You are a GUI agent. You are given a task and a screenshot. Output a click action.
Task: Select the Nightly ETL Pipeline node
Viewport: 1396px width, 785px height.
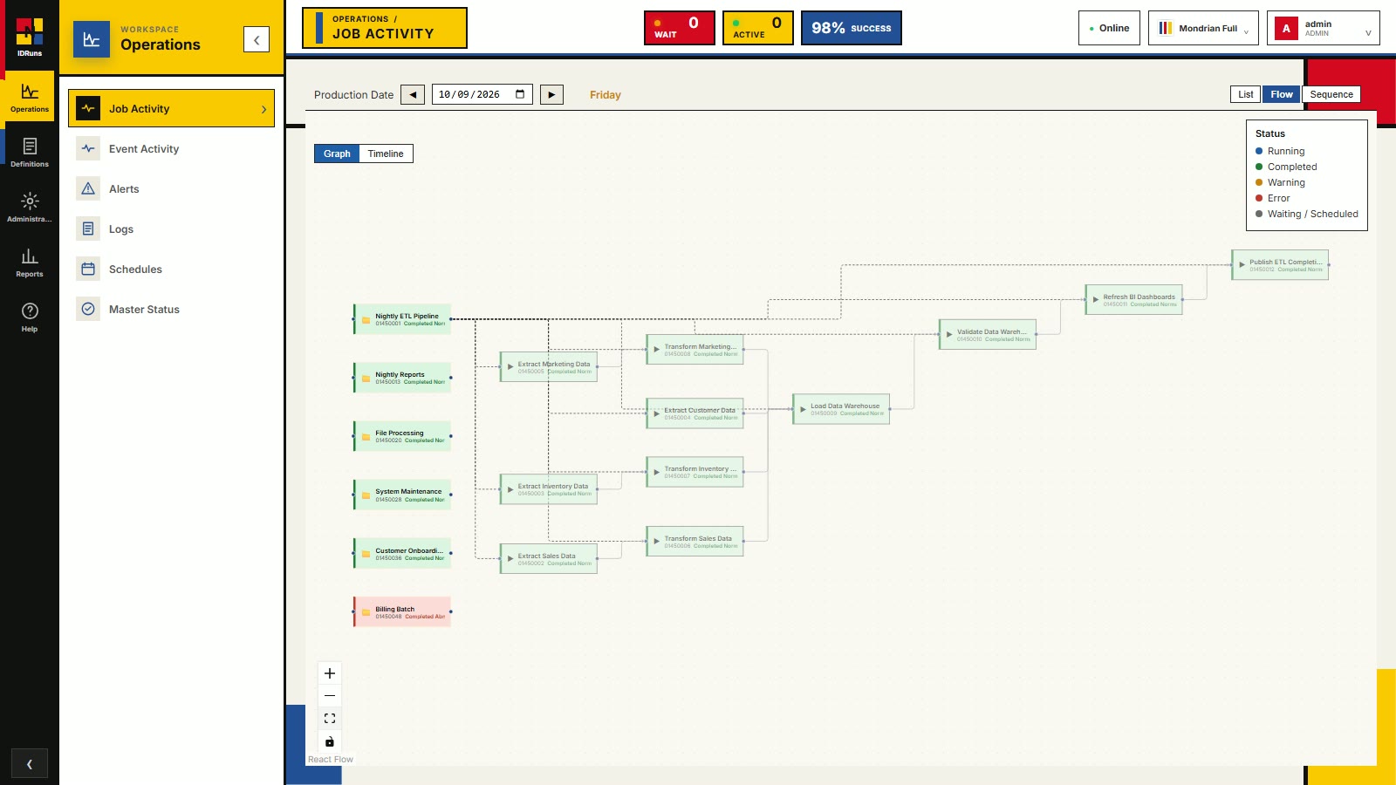(x=402, y=319)
